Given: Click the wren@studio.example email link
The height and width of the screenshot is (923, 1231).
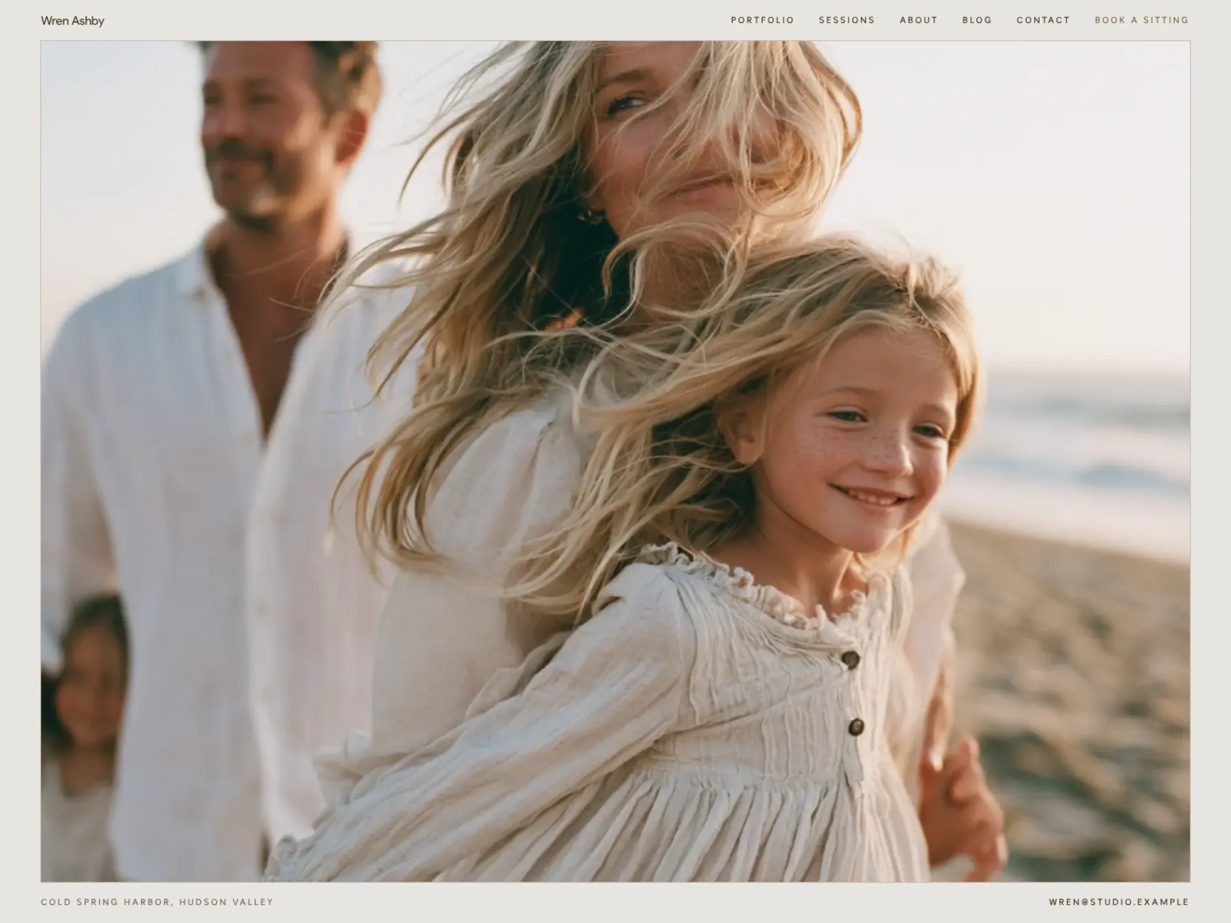Looking at the screenshot, I should (1119, 902).
